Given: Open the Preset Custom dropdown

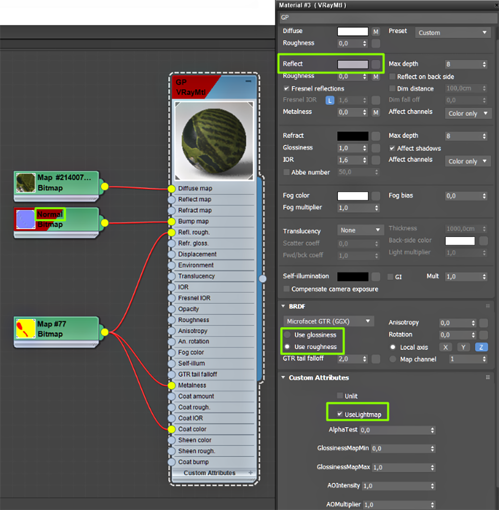Looking at the screenshot, I should tap(453, 32).
